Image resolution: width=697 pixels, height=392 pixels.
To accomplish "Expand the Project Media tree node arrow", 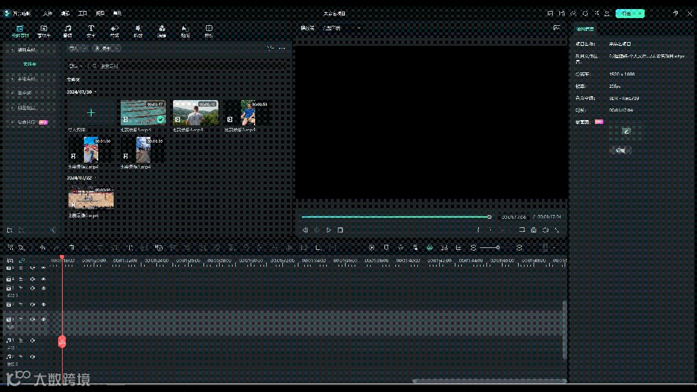I will [12, 50].
